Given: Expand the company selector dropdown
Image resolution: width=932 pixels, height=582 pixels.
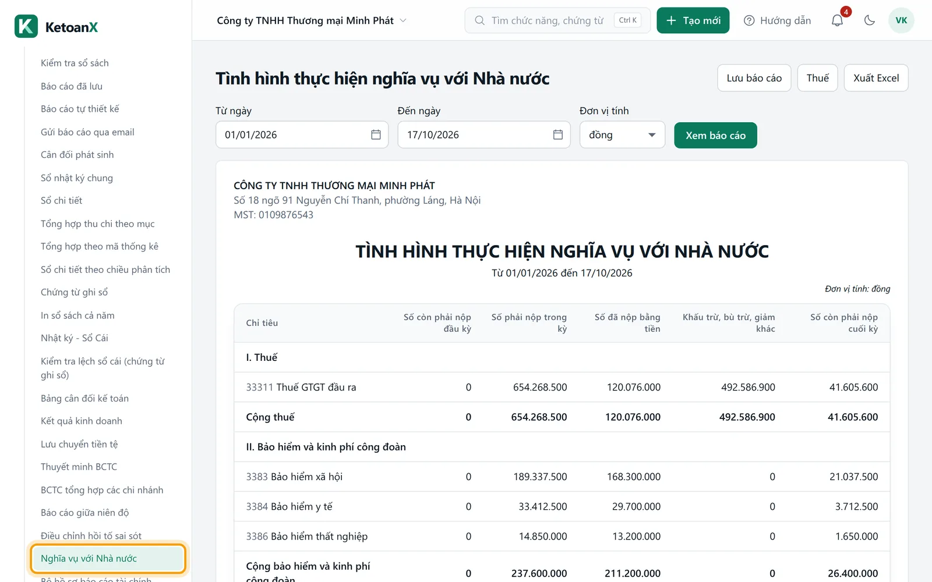Looking at the screenshot, I should tap(312, 20).
